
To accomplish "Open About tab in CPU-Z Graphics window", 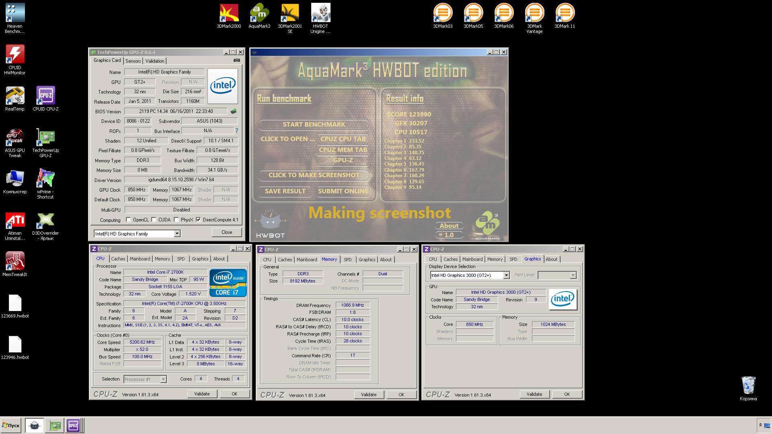I will (x=552, y=259).
